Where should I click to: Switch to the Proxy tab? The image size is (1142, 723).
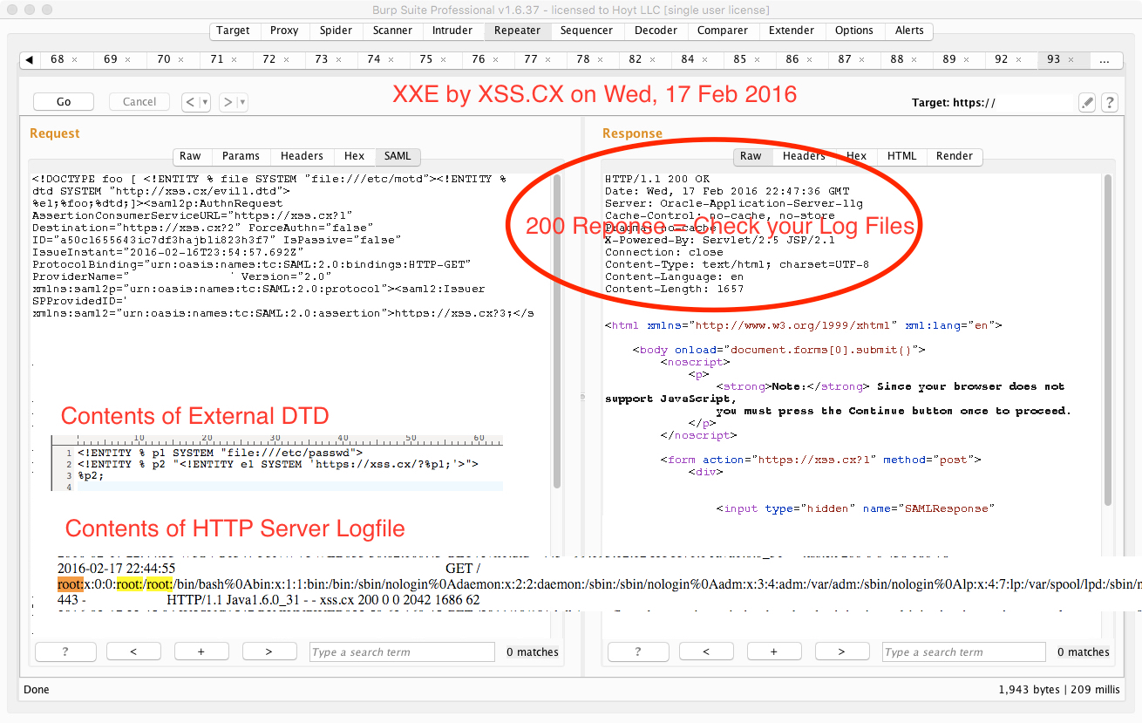click(x=284, y=31)
